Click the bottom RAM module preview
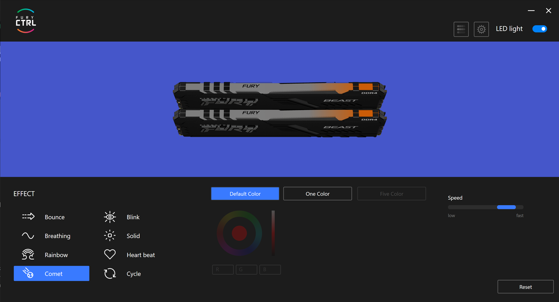The width and height of the screenshot is (559, 302). coord(280,123)
